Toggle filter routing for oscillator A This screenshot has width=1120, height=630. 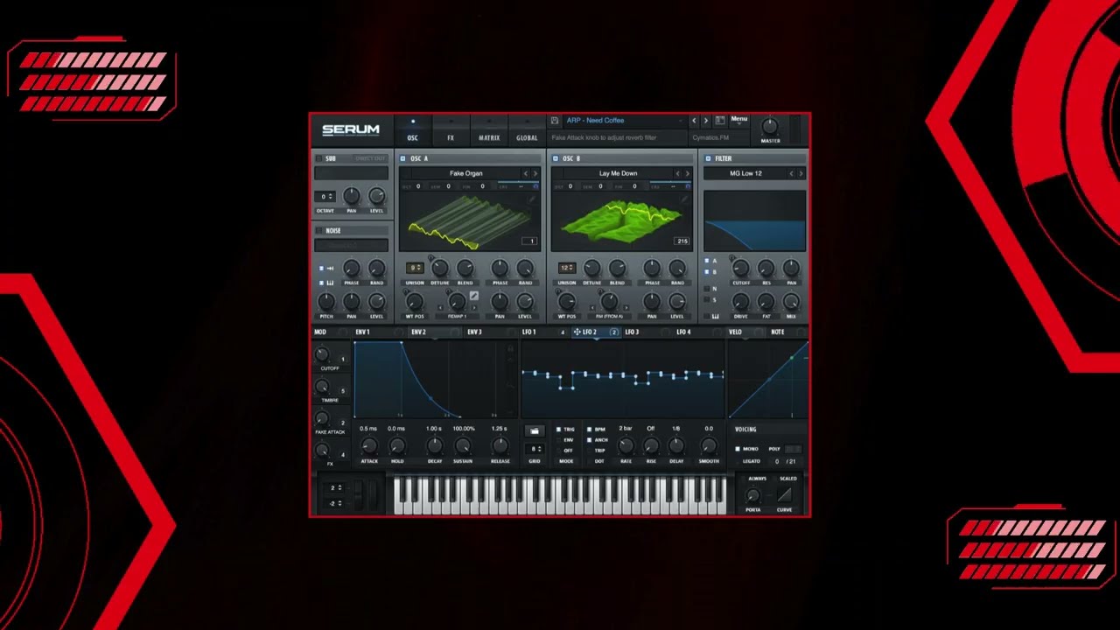708,261
